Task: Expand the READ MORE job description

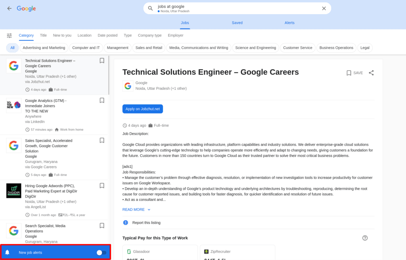Action: (136, 210)
